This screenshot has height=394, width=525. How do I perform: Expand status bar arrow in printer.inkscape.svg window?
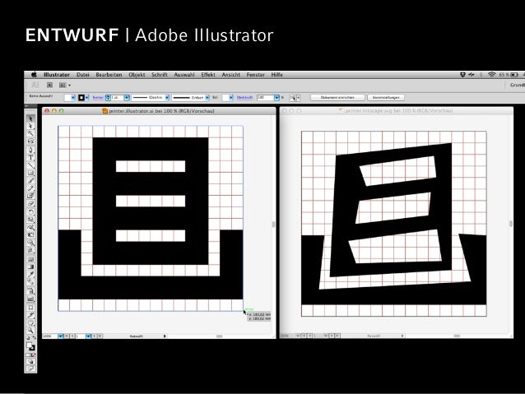click(402, 336)
